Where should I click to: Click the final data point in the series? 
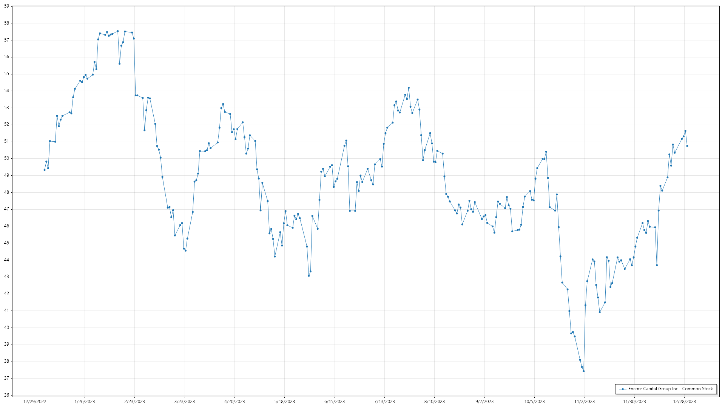687,146
